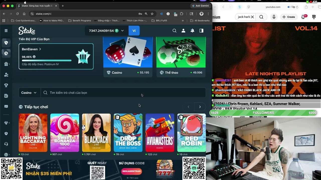Open the Affiliate sidebar icon
This screenshot has height=180, width=321.
[x=6, y=75]
